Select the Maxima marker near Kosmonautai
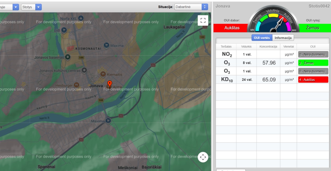Screen dimensions: 331x171 [106, 45]
